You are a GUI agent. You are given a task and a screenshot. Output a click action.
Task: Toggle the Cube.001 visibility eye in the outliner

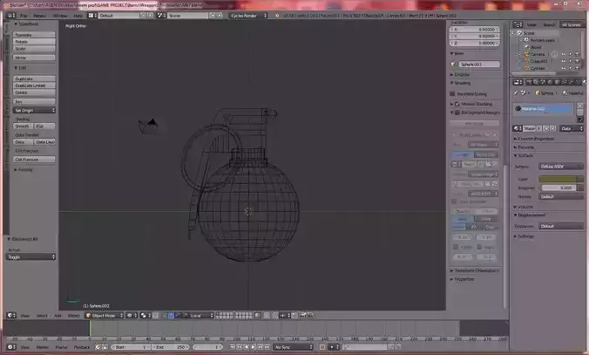click(x=563, y=61)
